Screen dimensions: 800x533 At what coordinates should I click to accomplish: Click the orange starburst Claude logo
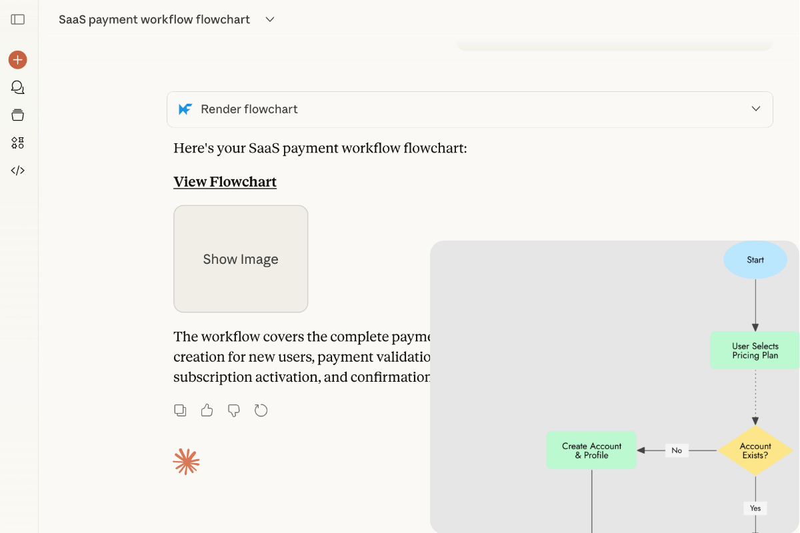[187, 462]
